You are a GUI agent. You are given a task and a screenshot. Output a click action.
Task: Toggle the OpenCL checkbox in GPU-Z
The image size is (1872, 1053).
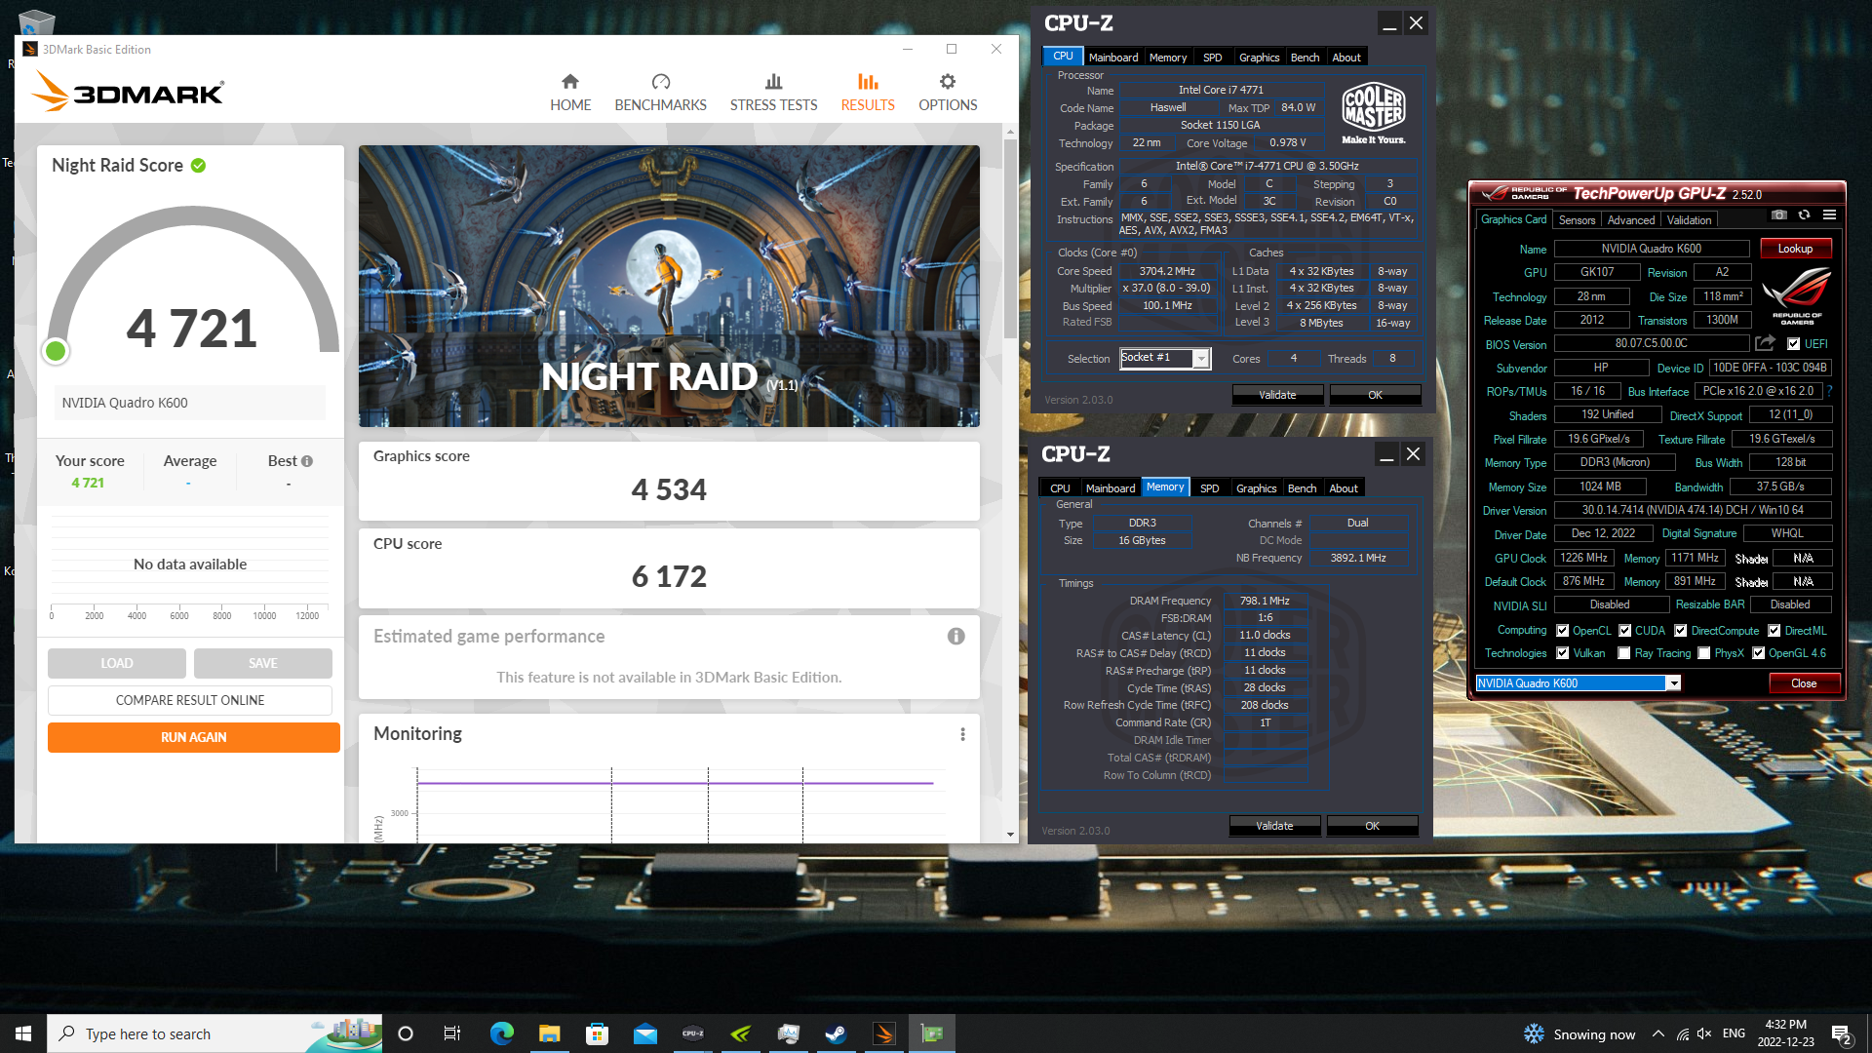(1562, 631)
